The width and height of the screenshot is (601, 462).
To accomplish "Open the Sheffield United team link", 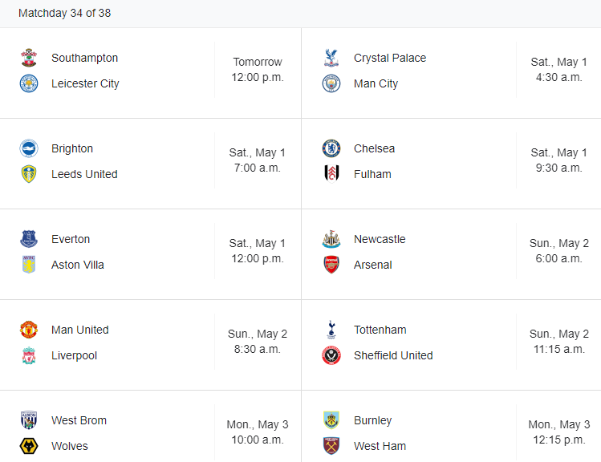I will (393, 355).
